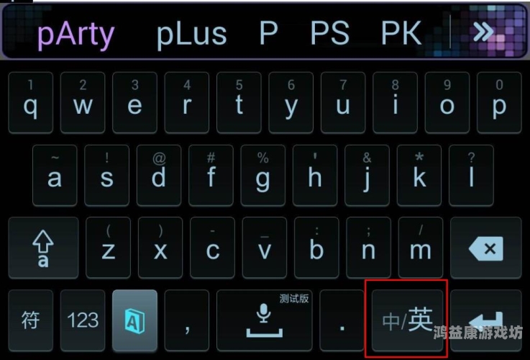Expand more candidates with double chevron

pos(483,32)
